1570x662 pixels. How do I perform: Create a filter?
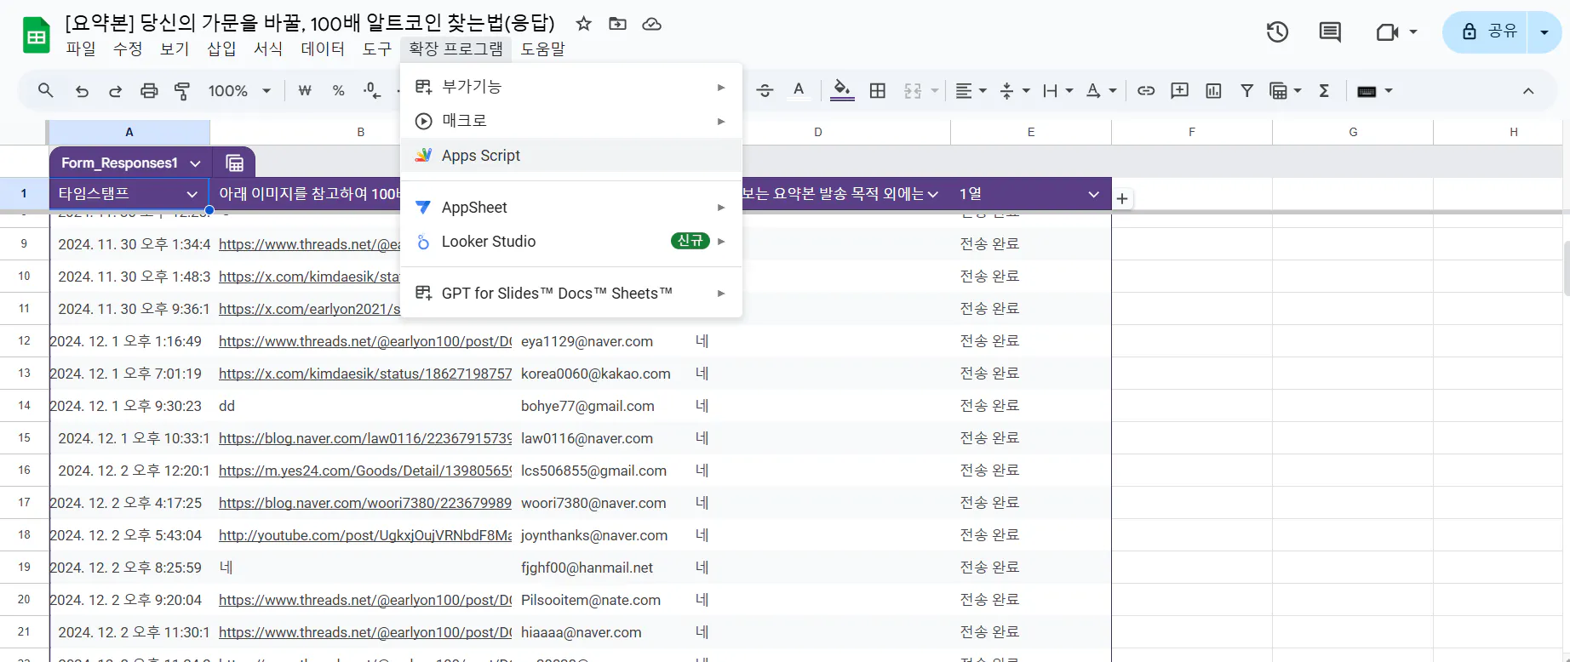click(x=1246, y=90)
